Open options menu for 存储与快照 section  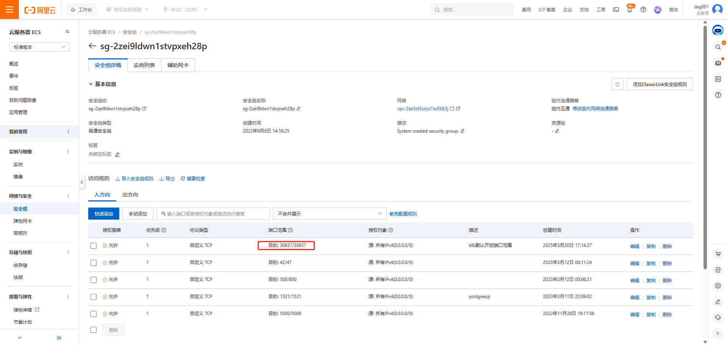pyautogui.click(x=68, y=252)
